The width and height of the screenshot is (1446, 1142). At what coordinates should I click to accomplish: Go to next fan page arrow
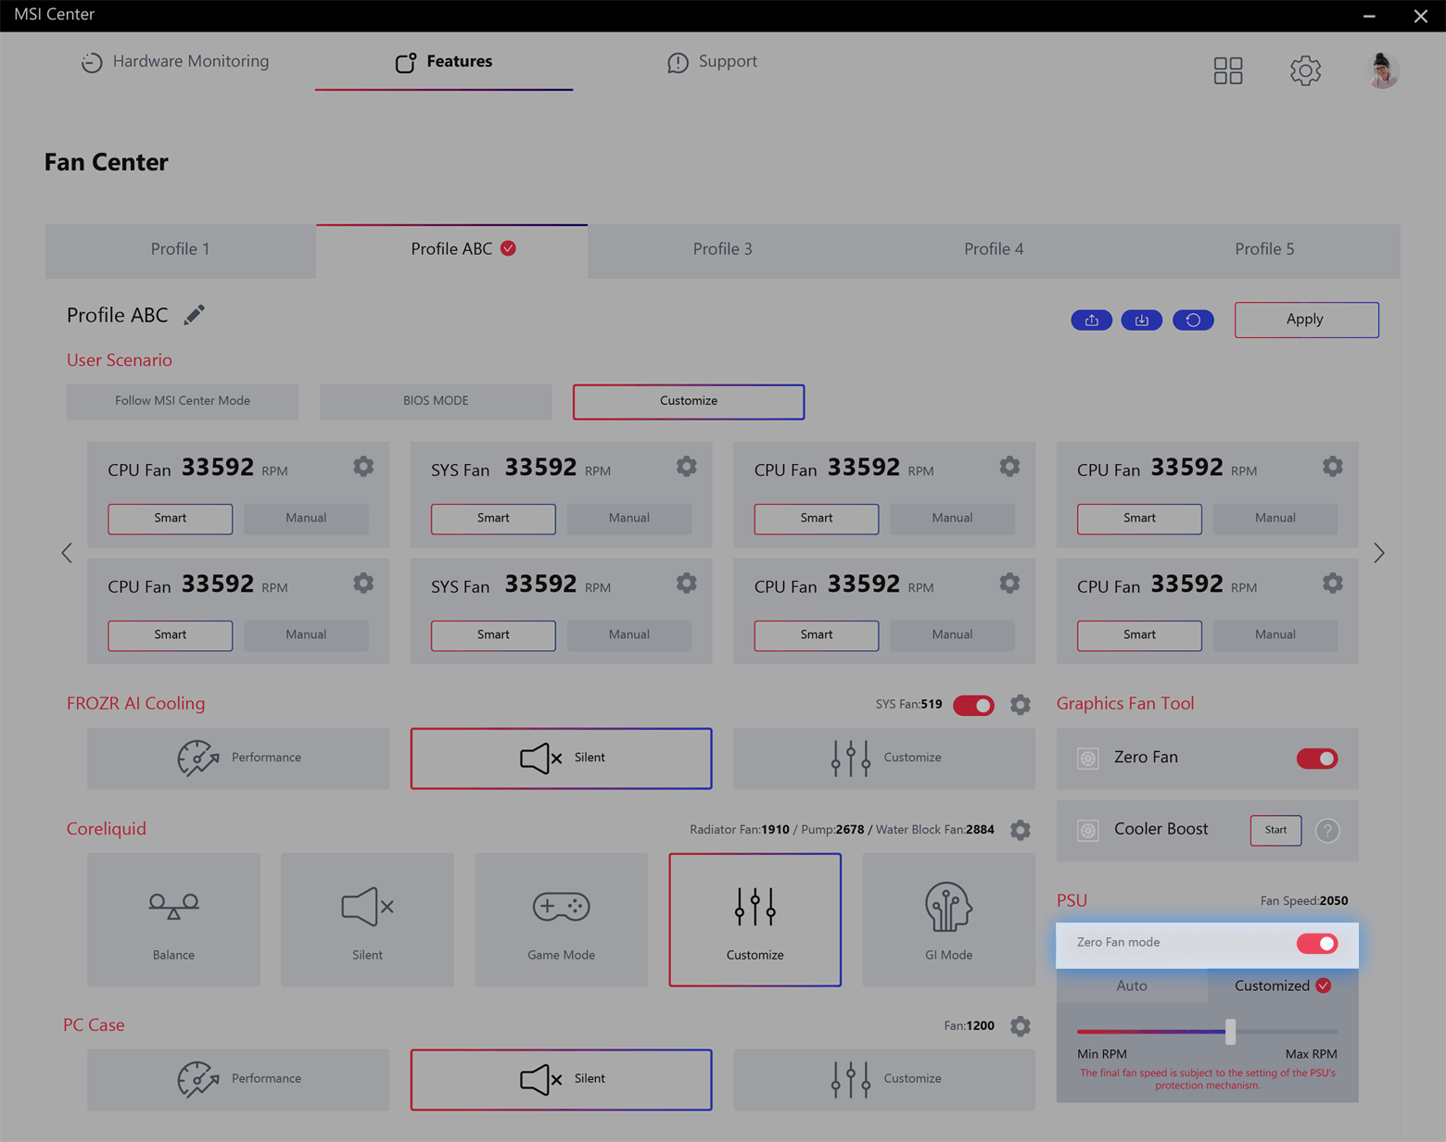[x=1378, y=553]
